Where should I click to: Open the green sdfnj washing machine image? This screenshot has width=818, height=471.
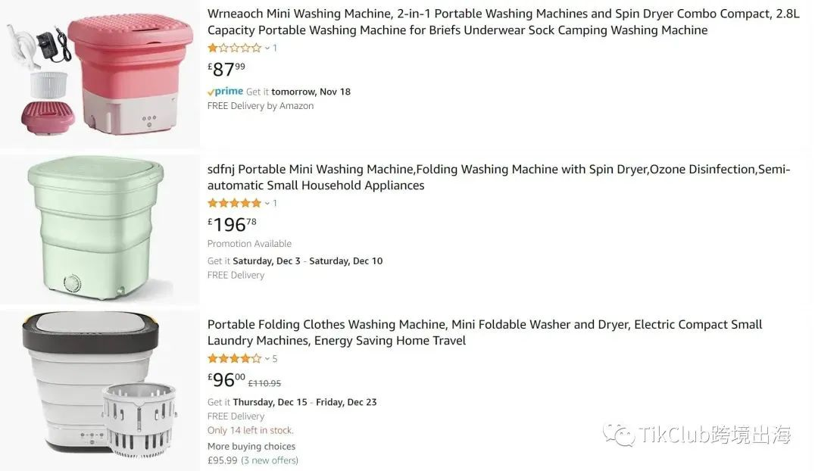[95, 229]
